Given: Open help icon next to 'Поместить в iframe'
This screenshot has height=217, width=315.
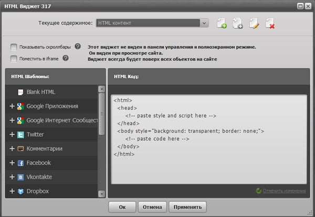Looking at the screenshot, I should (66, 58).
